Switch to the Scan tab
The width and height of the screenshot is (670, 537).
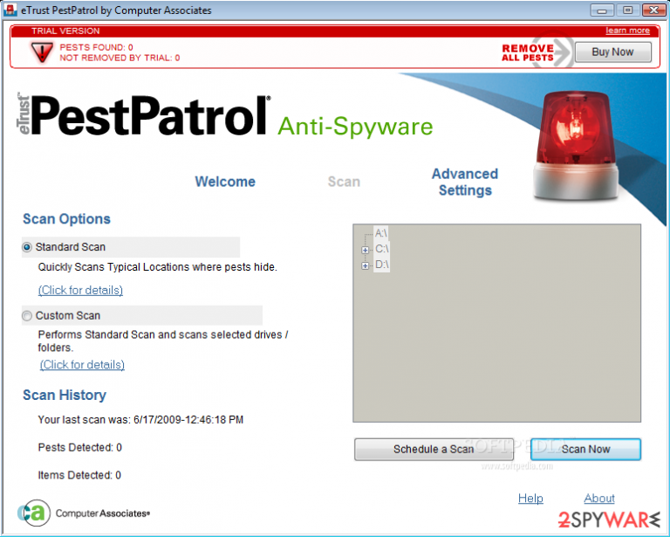[344, 182]
